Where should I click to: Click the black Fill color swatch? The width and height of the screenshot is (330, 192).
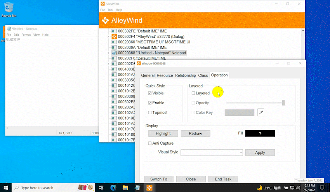[x=260, y=133]
